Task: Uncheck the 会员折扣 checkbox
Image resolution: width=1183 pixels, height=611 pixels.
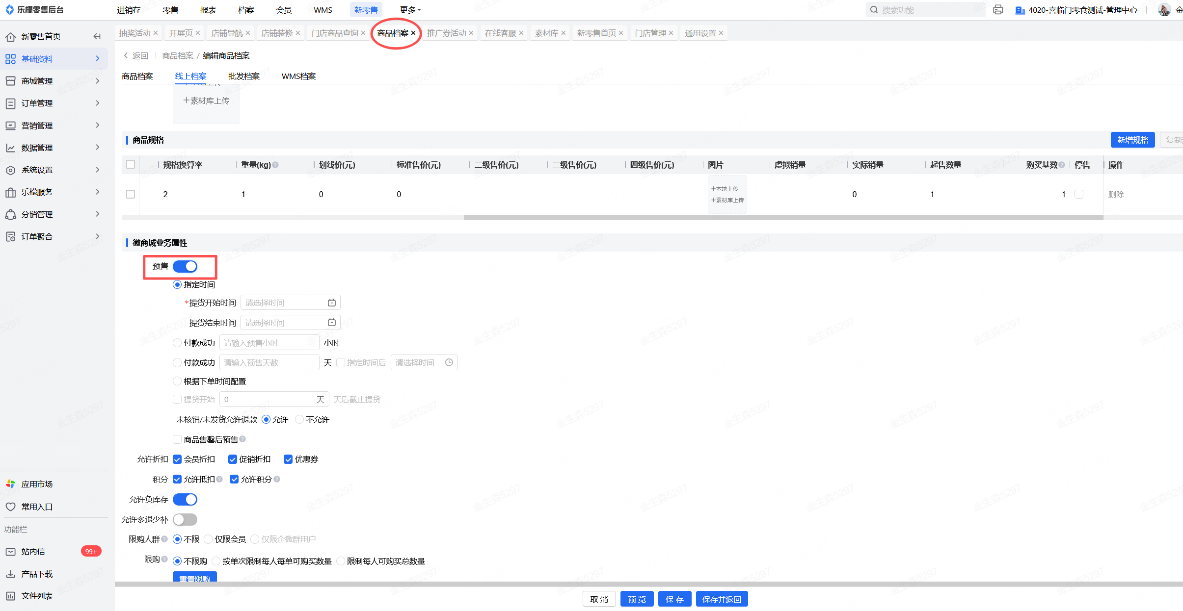Action: coord(177,459)
